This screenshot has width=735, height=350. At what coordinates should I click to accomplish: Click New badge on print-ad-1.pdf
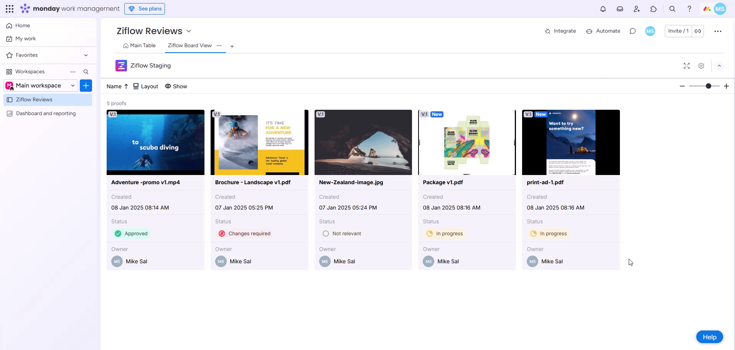[541, 114]
